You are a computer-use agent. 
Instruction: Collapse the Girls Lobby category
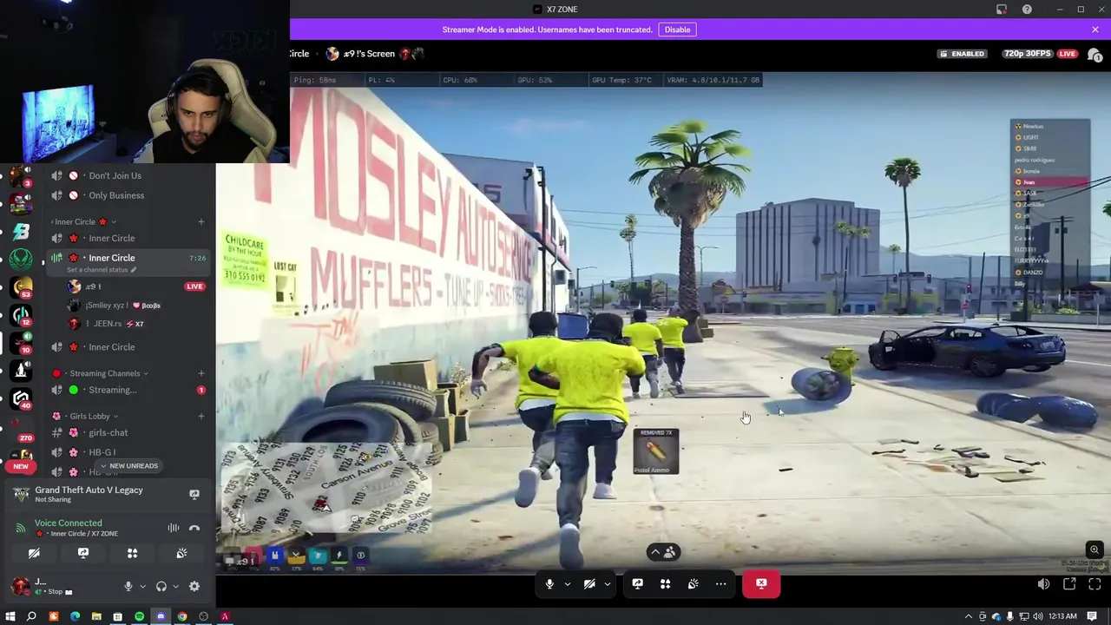point(87,416)
